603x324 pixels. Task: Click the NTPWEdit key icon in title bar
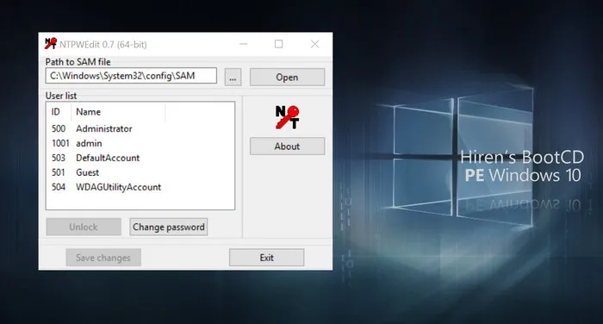pyautogui.click(x=50, y=44)
